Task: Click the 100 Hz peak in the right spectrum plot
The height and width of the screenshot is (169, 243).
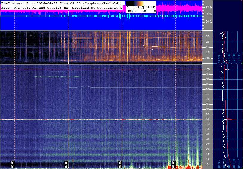Action: point(226,70)
